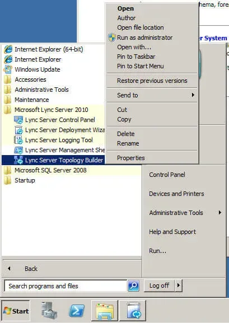Click the Maintenance folder label
This screenshot has width=229, height=323.
click(x=32, y=100)
